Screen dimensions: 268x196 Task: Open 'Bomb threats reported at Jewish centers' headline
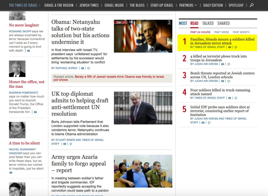click(x=222, y=75)
